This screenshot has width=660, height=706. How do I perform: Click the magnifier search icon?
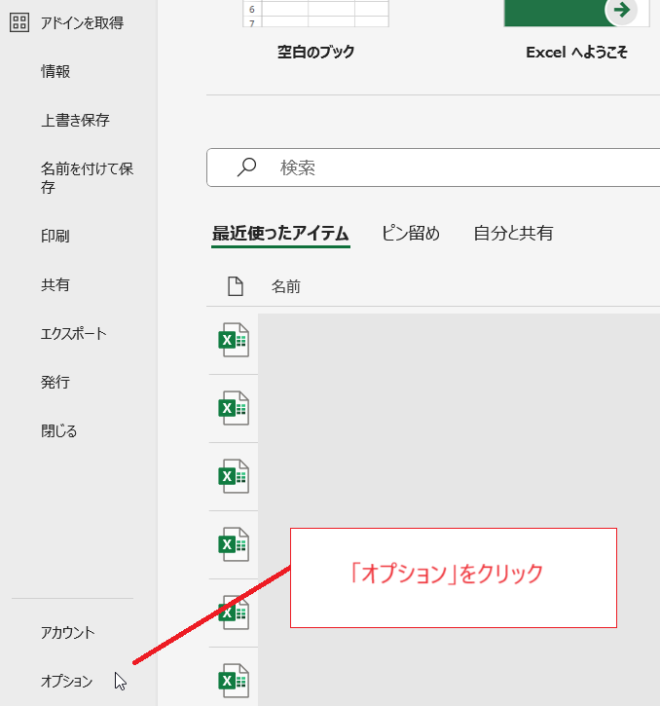[x=246, y=167]
